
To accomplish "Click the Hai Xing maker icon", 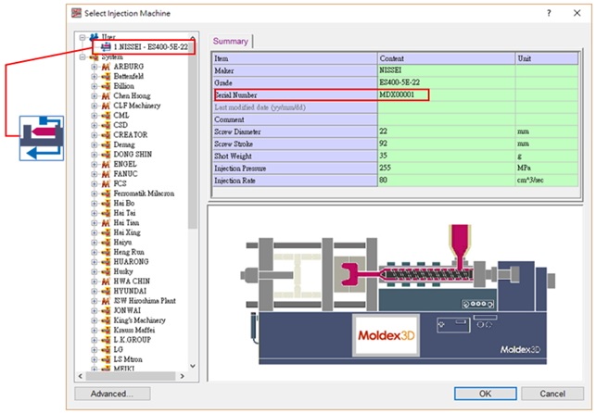I will pos(106,232).
